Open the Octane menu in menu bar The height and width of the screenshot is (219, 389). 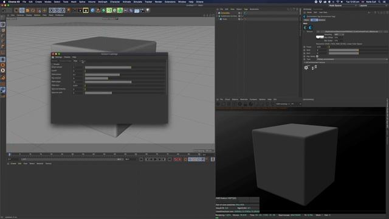click(x=199, y=2)
